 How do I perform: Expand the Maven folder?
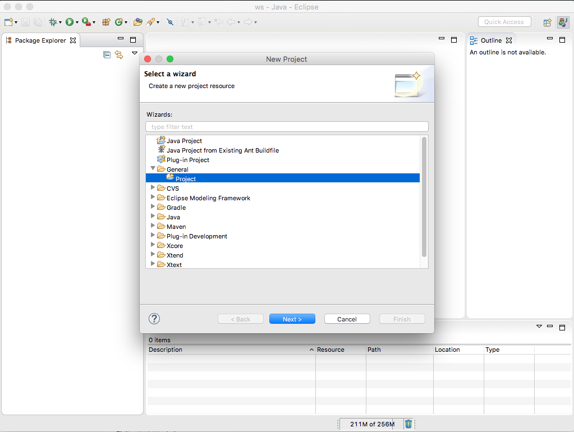(153, 226)
